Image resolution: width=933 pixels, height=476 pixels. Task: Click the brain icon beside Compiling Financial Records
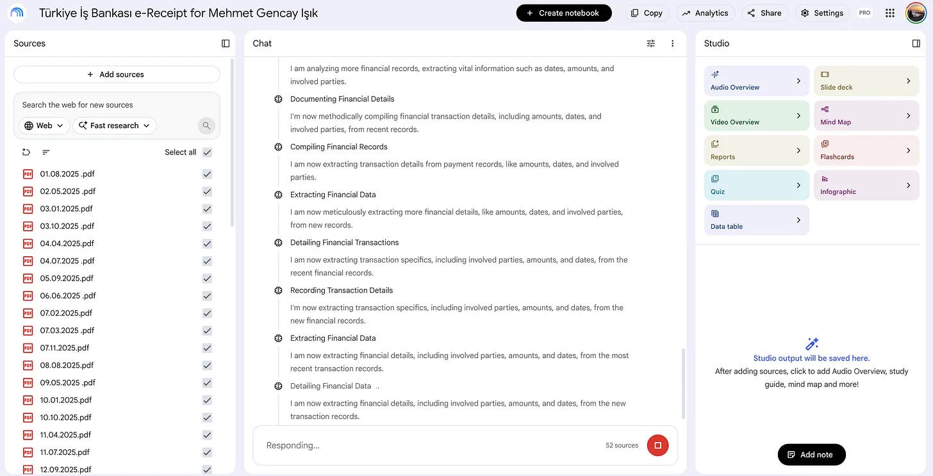coord(278,147)
